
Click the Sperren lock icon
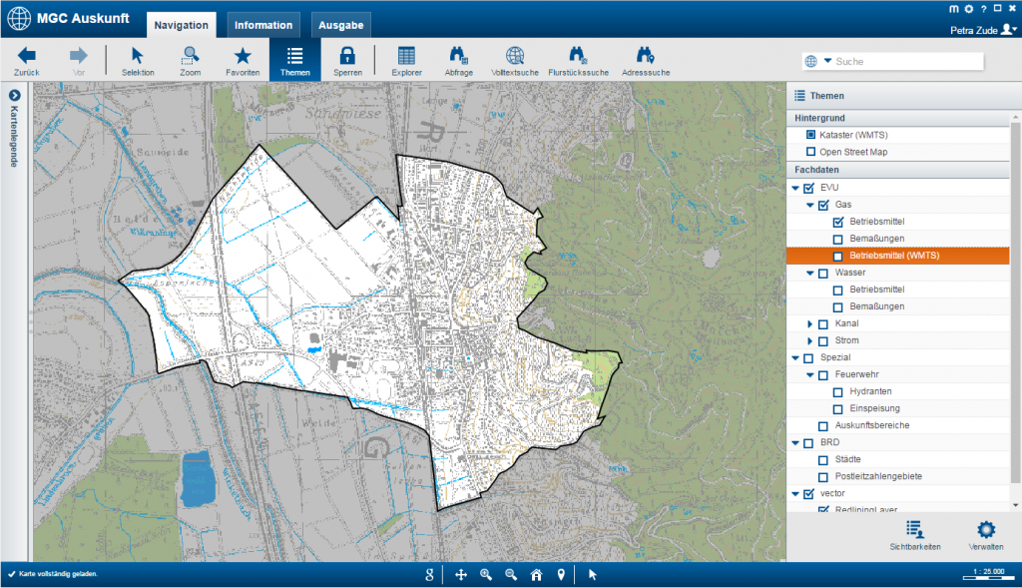(x=346, y=56)
